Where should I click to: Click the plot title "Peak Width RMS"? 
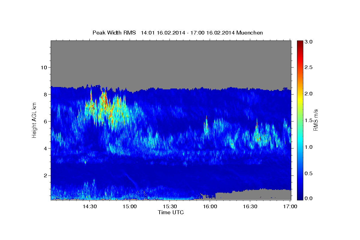pyautogui.click(x=114, y=33)
